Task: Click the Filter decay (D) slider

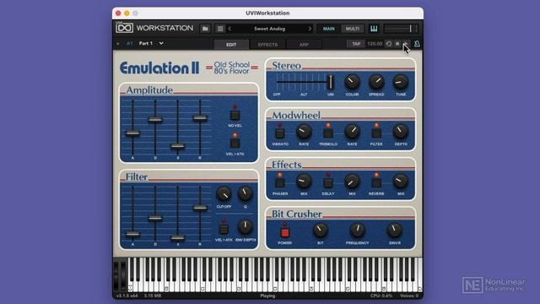Action: (x=155, y=218)
